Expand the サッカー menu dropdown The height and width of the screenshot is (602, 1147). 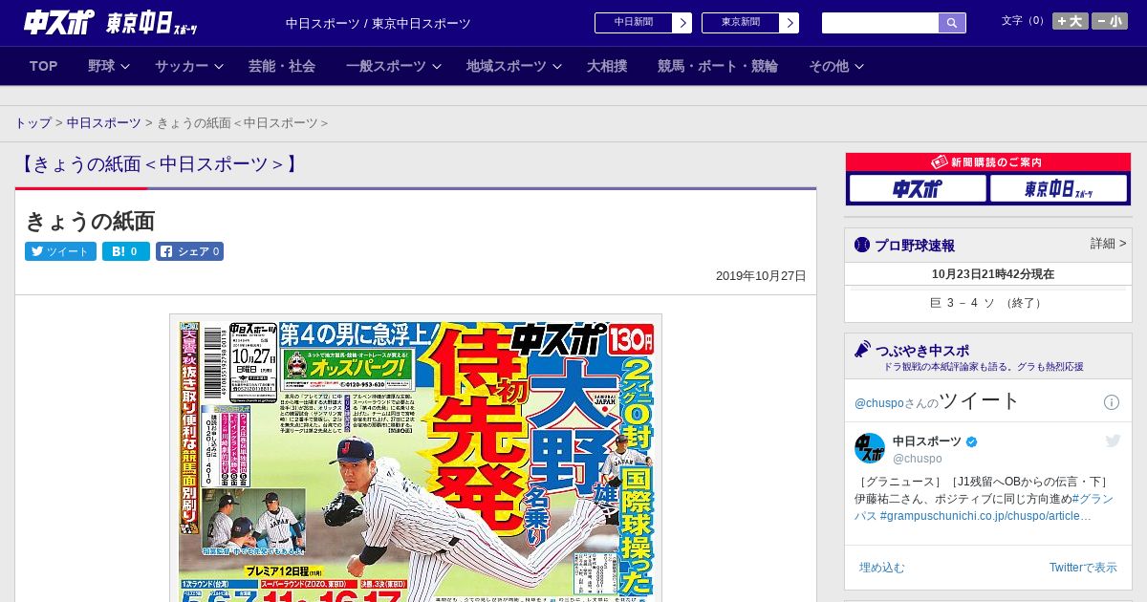point(188,66)
